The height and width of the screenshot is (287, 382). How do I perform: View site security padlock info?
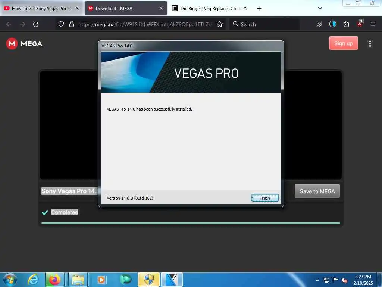[71, 24]
